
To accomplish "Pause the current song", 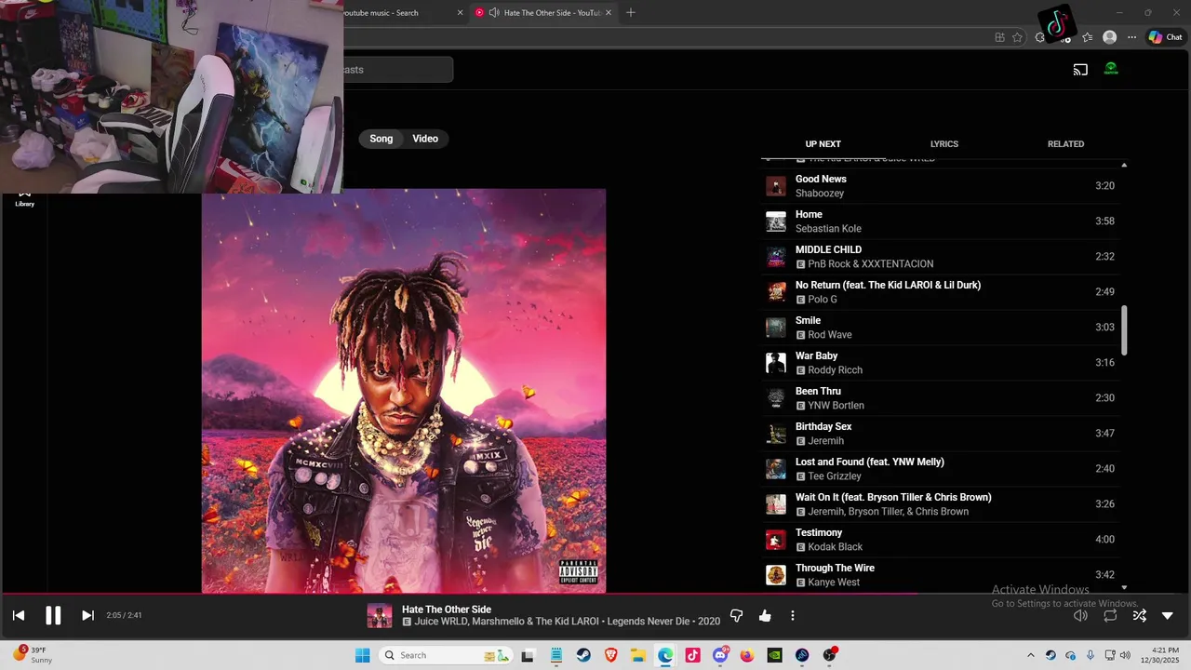I will point(53,615).
